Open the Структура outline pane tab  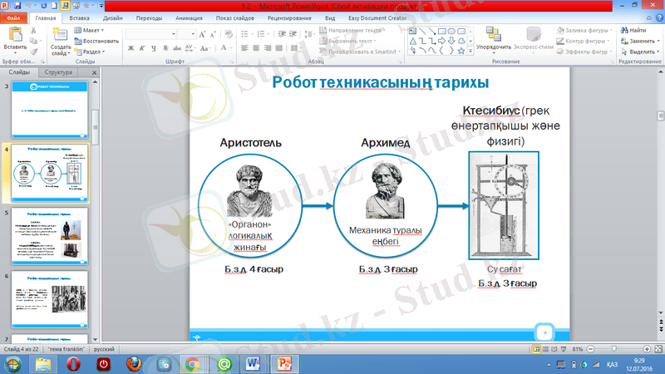click(x=60, y=73)
